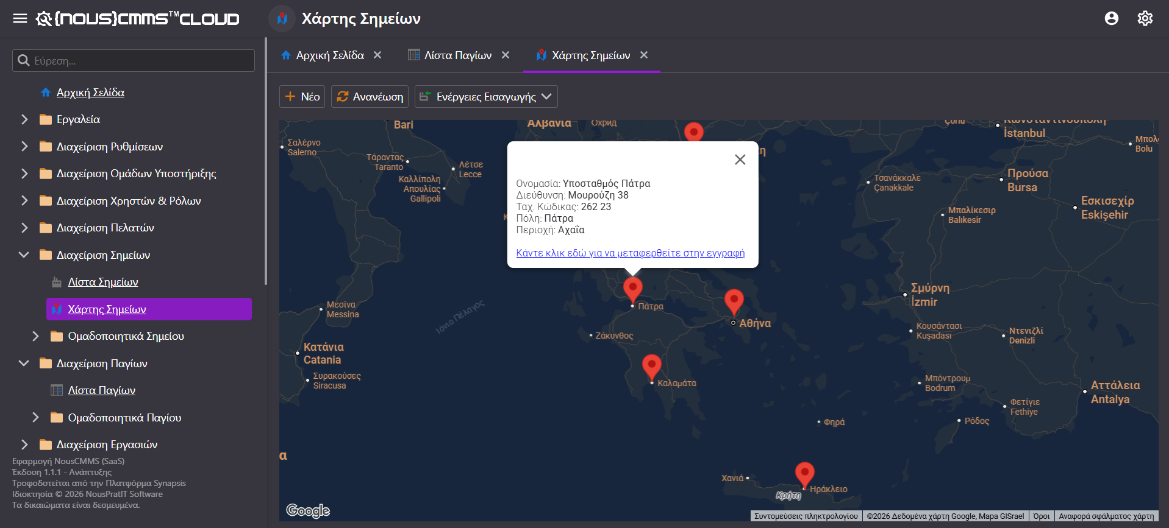Image resolution: width=1169 pixels, height=528 pixels.
Task: Switch to the Αρχική Σελίδα tab
Action: coord(330,55)
